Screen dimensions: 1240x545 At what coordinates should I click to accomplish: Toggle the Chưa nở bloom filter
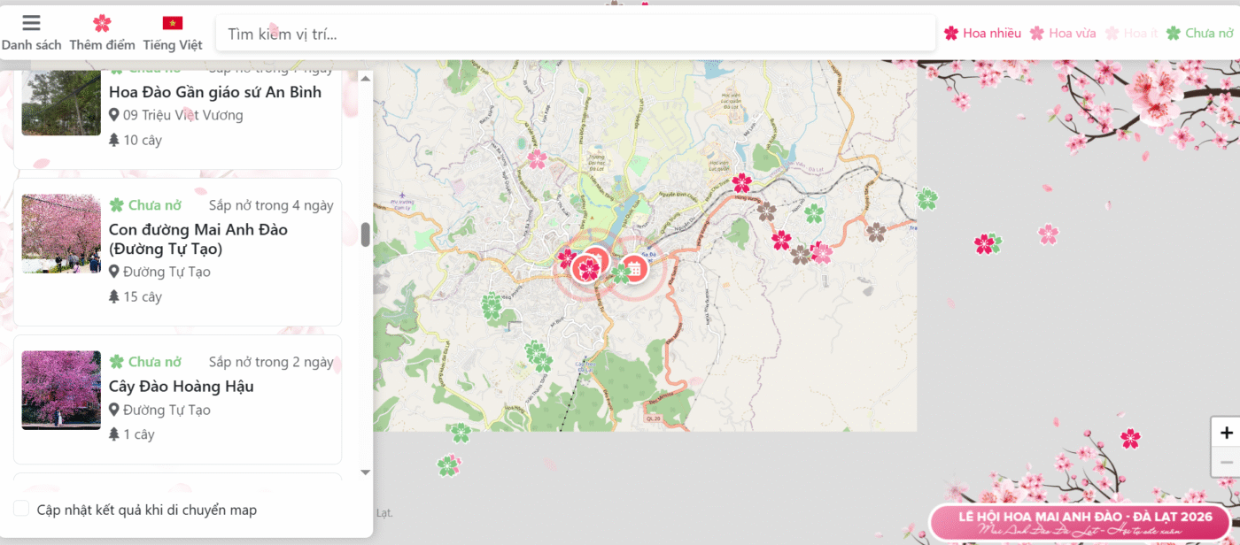[x=1199, y=34]
